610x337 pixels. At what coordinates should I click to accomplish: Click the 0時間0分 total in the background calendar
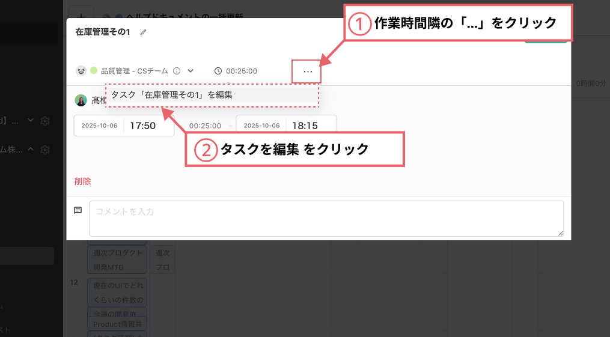(x=591, y=83)
